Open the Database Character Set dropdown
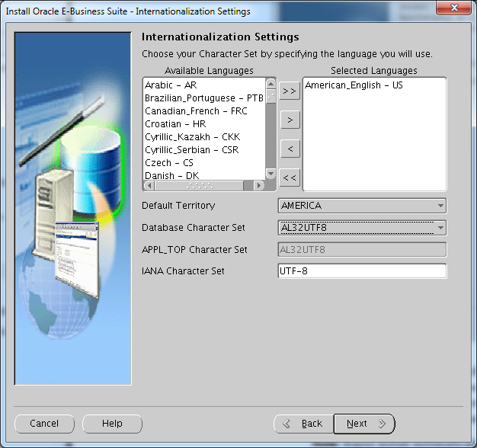 (362, 228)
